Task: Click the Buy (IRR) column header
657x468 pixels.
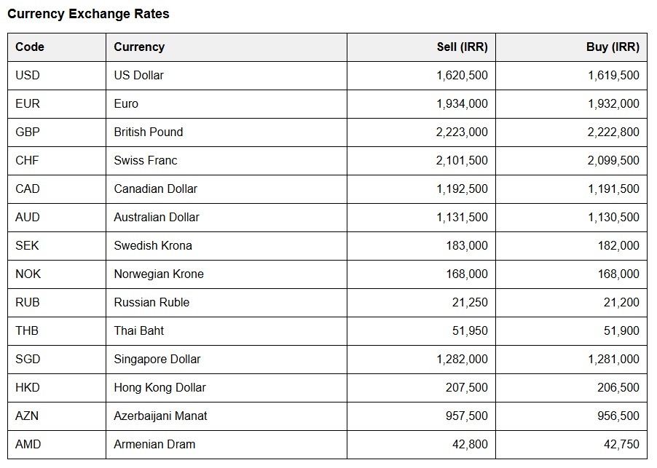Action: pyautogui.click(x=612, y=47)
